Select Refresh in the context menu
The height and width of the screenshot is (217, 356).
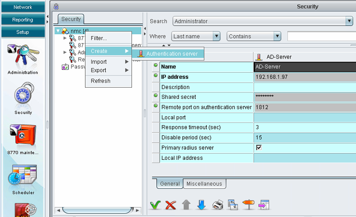point(108,81)
